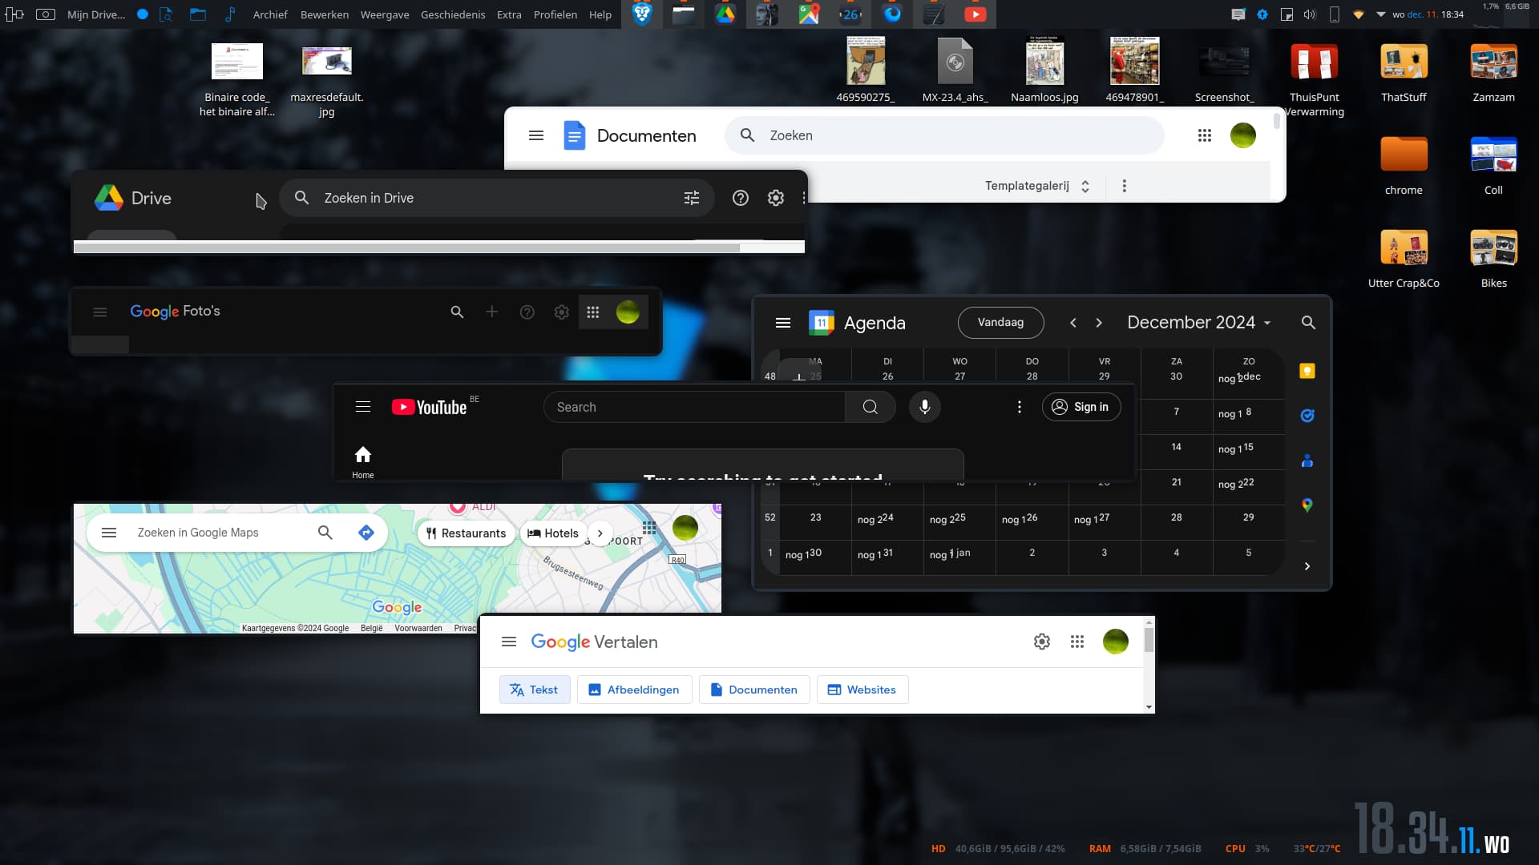Open Contacts in Agenda side panel
This screenshot has width=1539, height=865.
(1307, 461)
